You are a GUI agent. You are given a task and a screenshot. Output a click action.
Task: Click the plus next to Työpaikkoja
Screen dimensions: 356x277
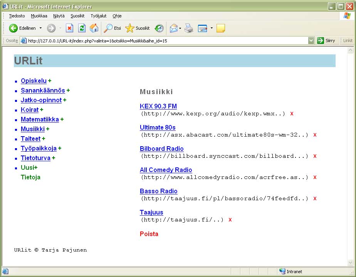[59, 148]
